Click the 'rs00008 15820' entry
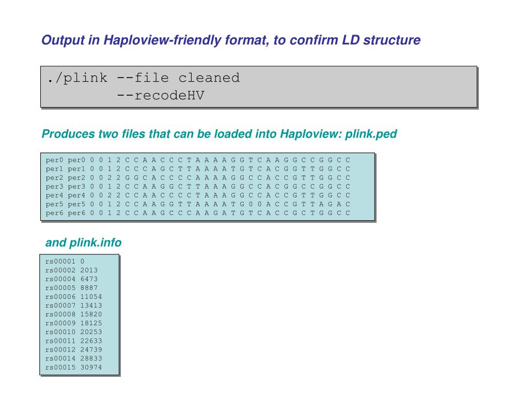Screen dimensions: 529x397 [x=73, y=314]
